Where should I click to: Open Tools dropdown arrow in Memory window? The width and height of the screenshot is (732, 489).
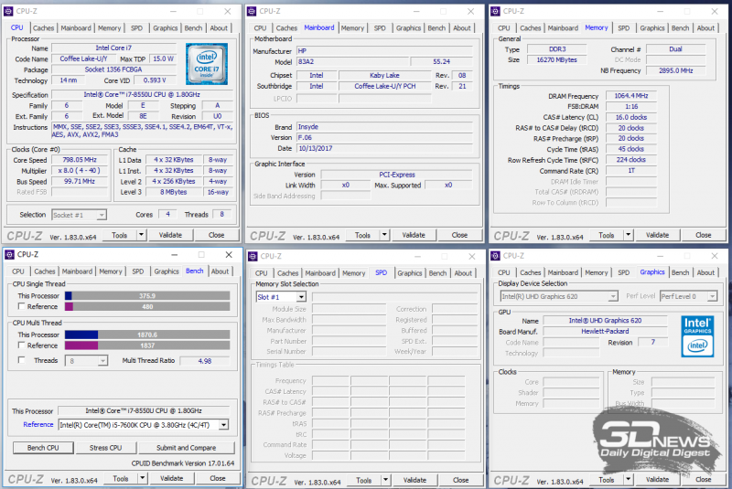coord(629,235)
